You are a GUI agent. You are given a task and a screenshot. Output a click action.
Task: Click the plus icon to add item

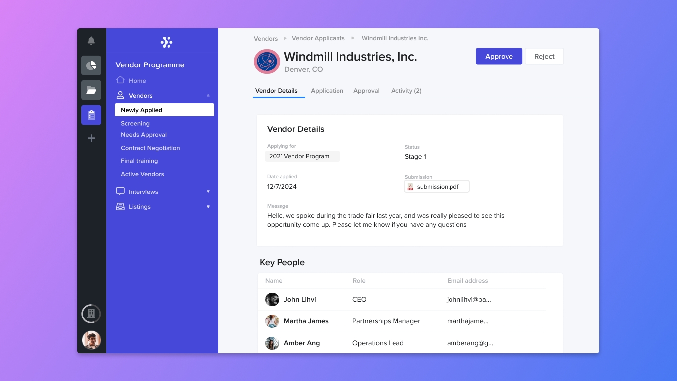pyautogui.click(x=91, y=138)
